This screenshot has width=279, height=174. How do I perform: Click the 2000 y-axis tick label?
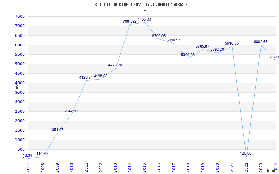[x=20, y=121]
